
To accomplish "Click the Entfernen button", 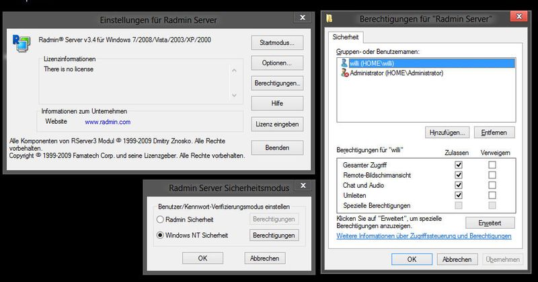I will (x=494, y=132).
